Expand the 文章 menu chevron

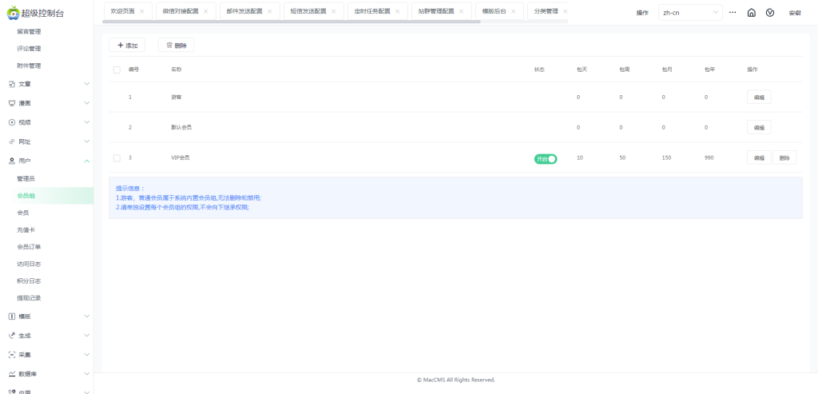[87, 84]
